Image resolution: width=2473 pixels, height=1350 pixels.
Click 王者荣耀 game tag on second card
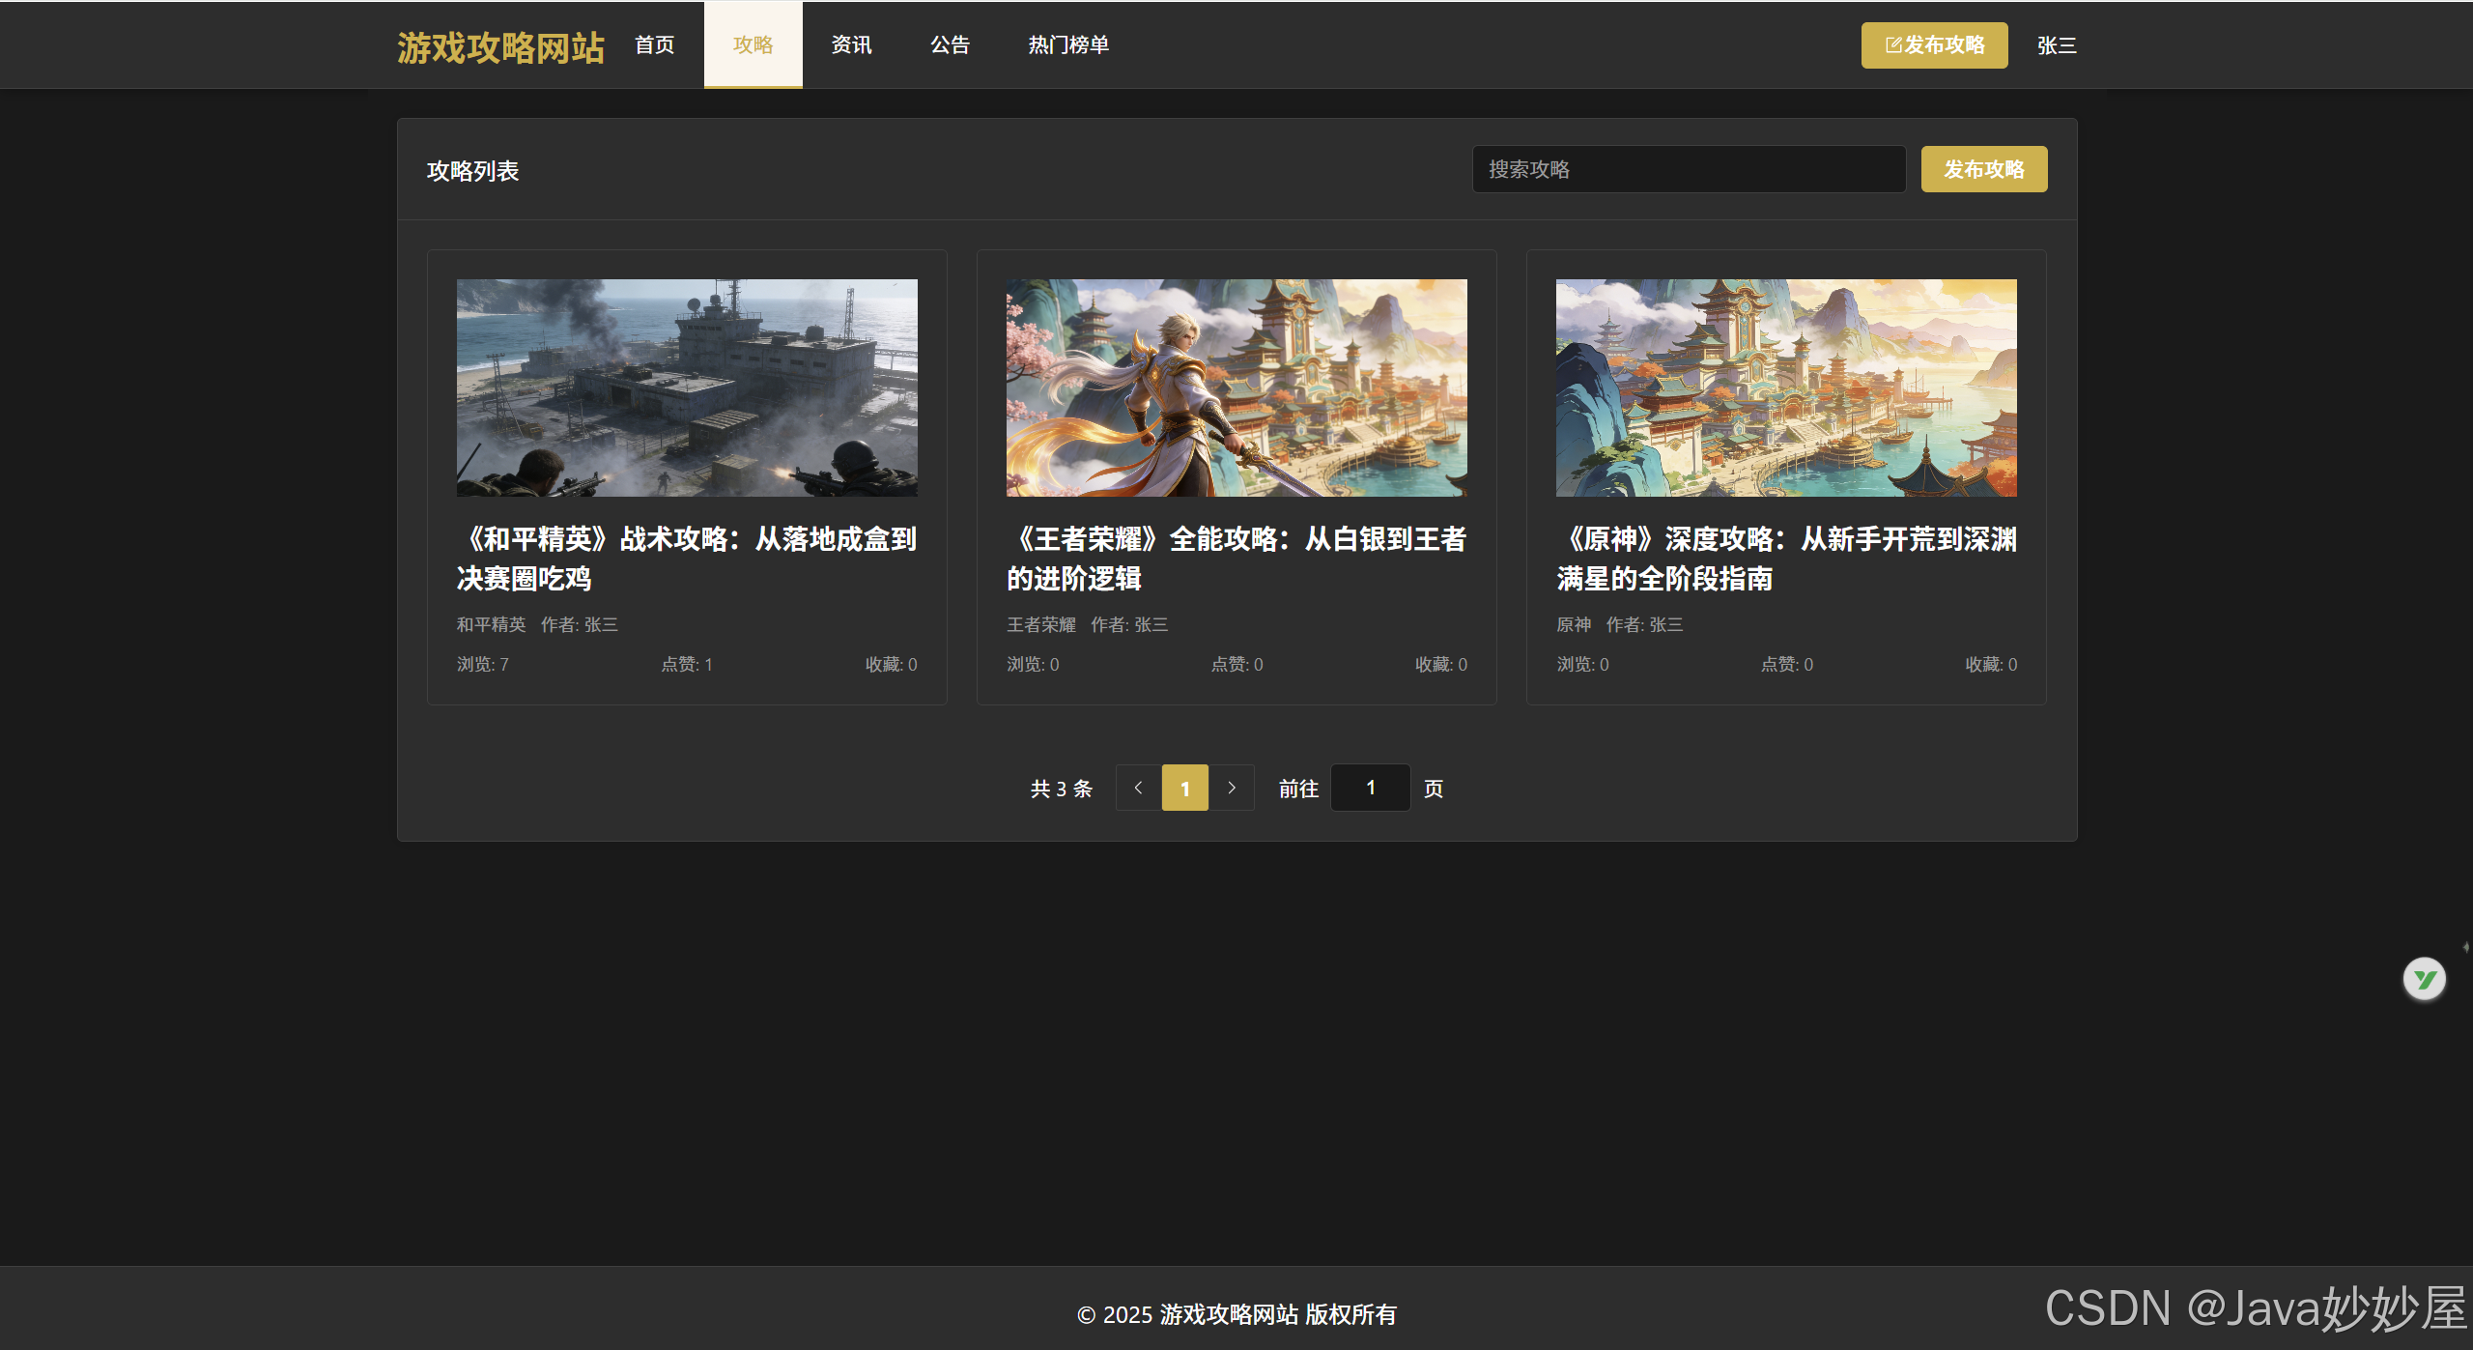[1041, 624]
